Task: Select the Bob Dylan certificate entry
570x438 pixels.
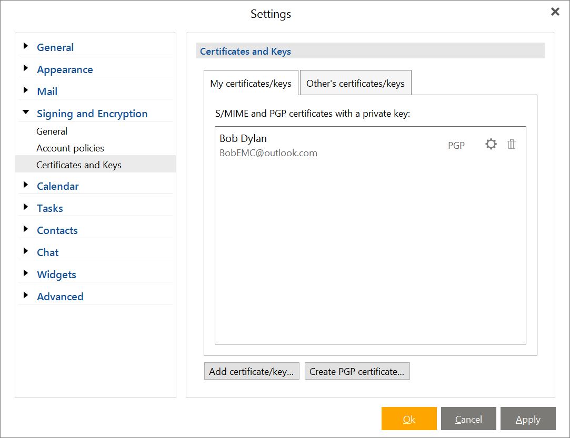Action: click(370, 145)
